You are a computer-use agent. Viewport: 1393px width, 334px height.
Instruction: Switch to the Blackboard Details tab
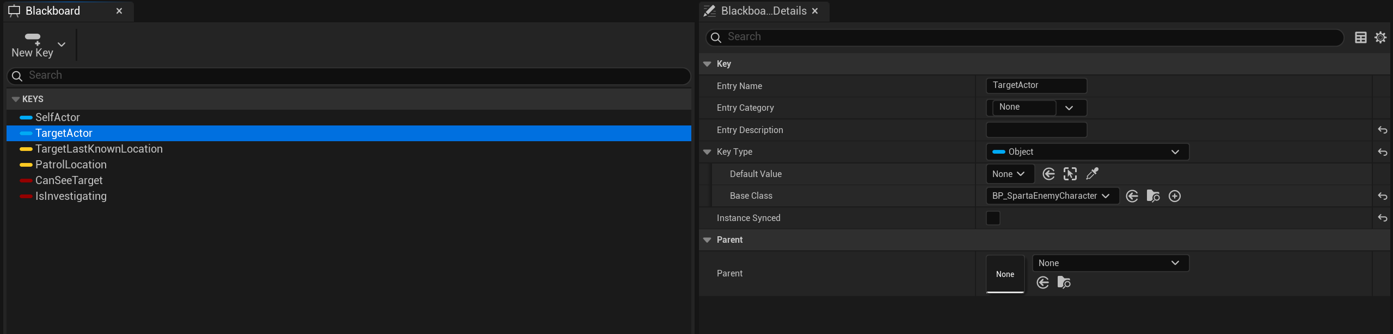tap(763, 11)
